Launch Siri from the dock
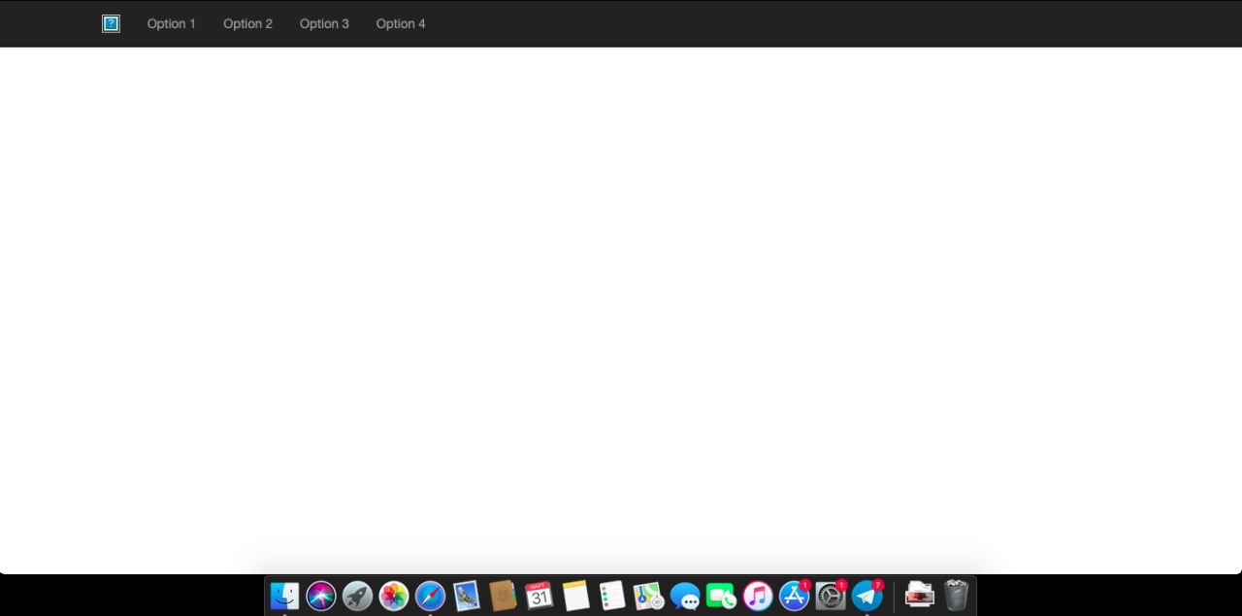Screen dimensions: 1242x616 (321, 596)
